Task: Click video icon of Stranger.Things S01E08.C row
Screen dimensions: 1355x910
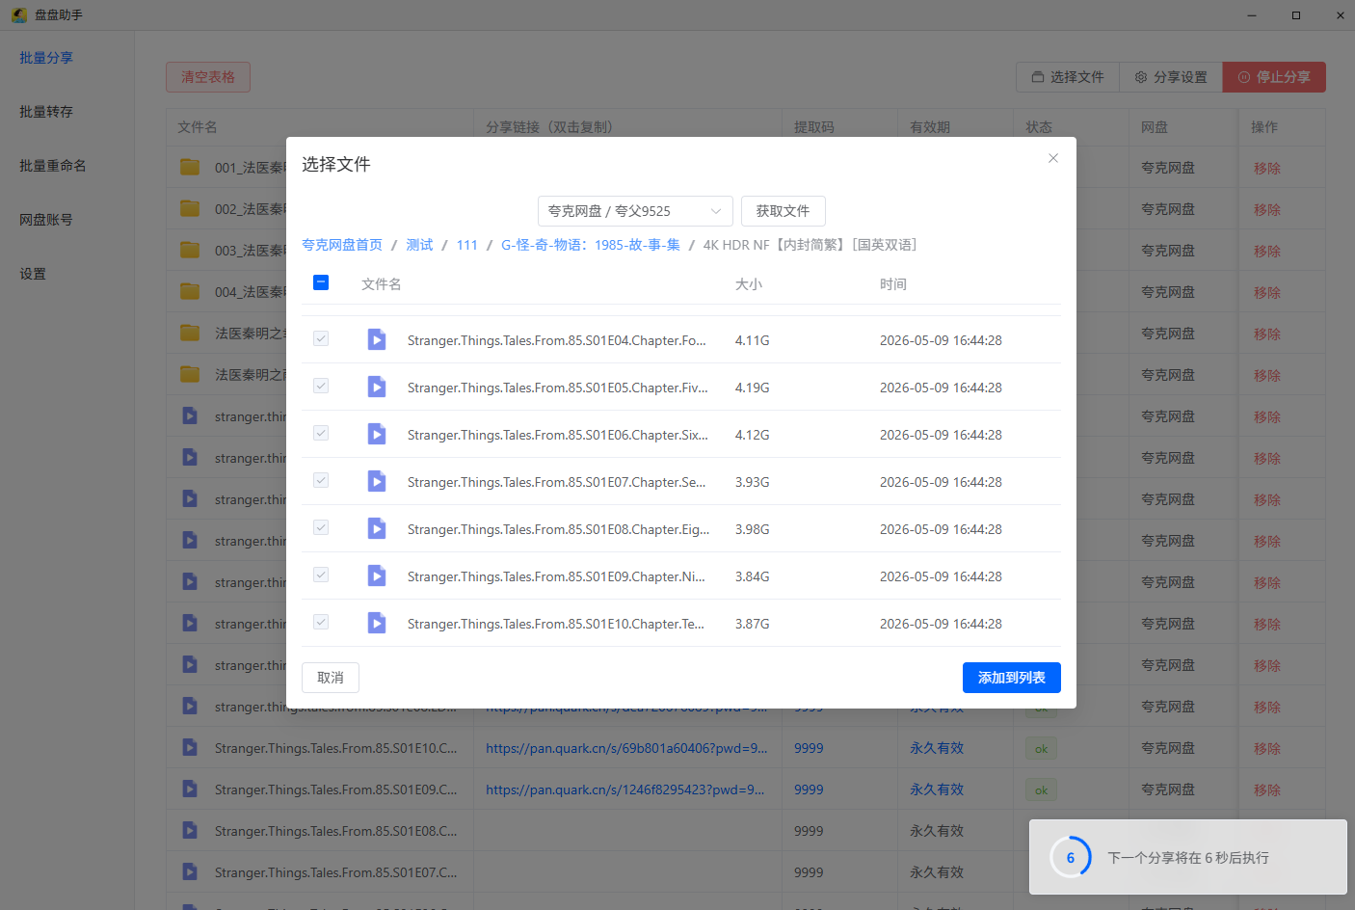Action: 190,830
